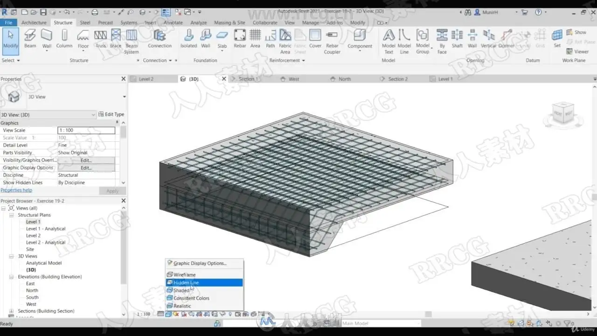Screen dimensions: 597x336
Task: Select Model Line tool
Action: coord(404,41)
